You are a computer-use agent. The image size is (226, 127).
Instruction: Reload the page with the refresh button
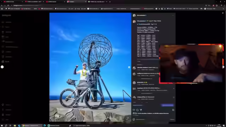click(x=8, y=6)
